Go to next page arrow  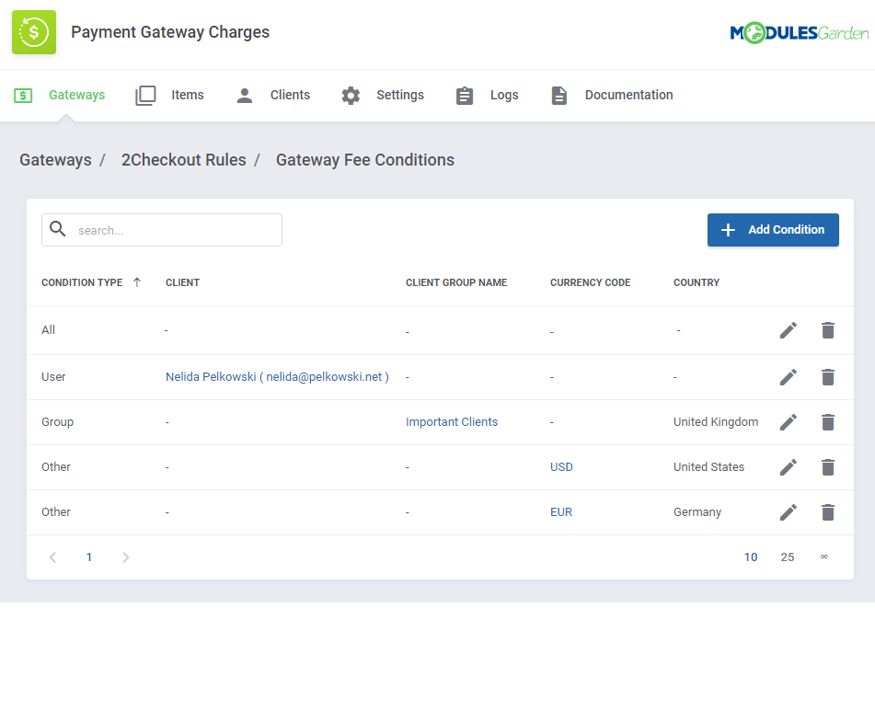(125, 557)
